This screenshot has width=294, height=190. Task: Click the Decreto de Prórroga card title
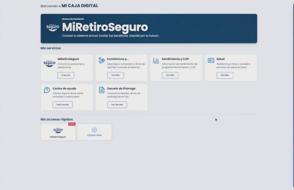tap(121, 89)
